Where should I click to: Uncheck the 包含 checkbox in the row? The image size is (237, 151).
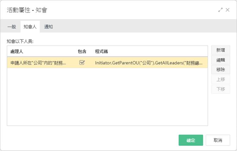[82, 62]
